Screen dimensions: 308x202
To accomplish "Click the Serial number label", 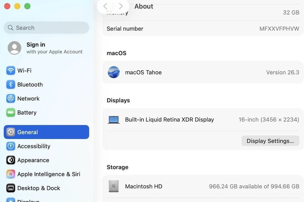I will (x=125, y=29).
